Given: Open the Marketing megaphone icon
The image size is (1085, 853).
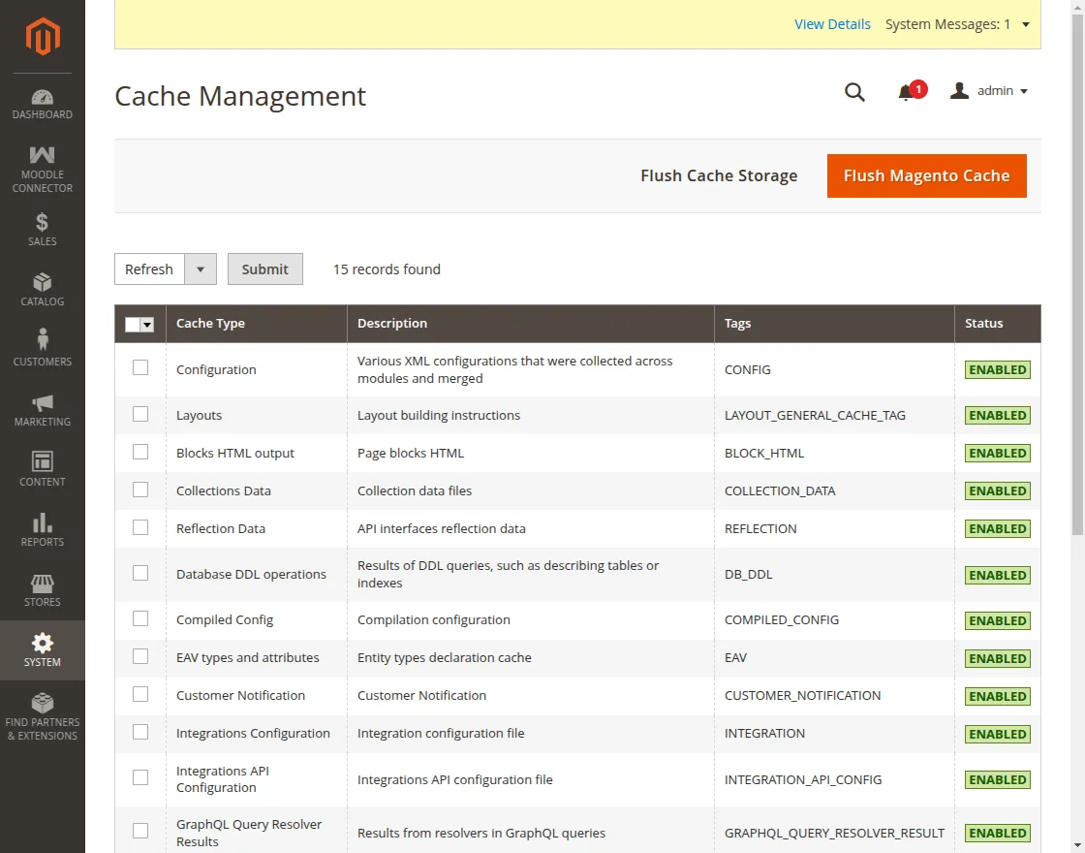Looking at the screenshot, I should tap(43, 402).
